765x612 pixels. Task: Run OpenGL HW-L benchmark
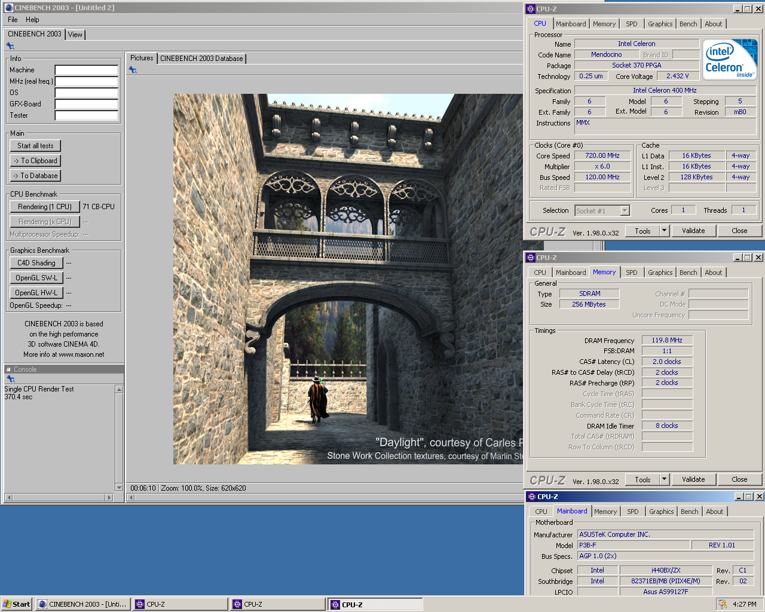pos(36,293)
